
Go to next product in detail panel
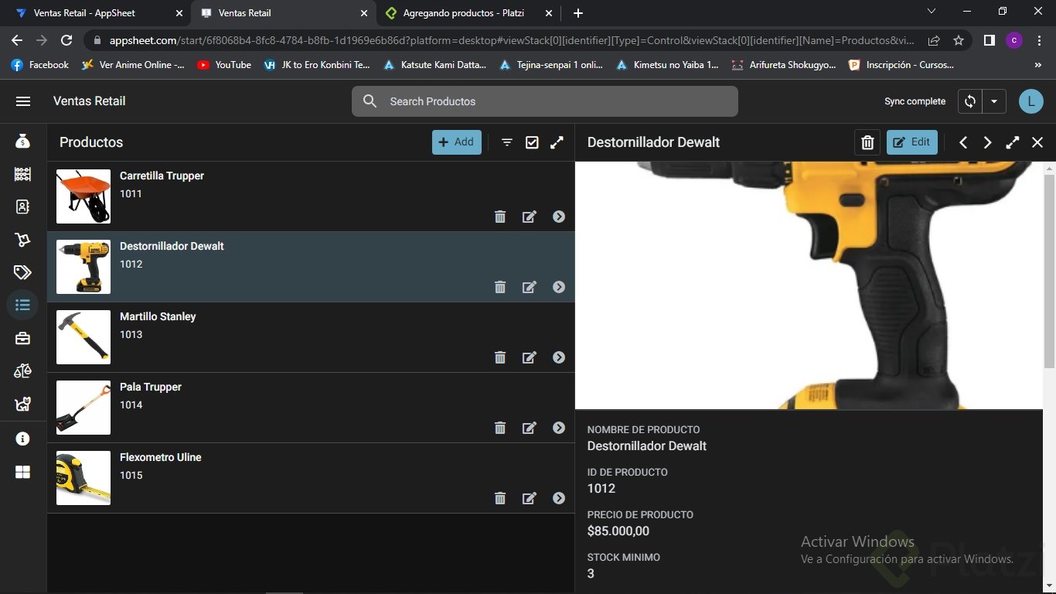click(x=987, y=142)
